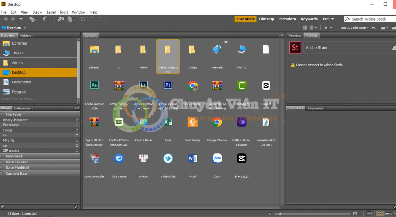Viewport: 396px width, 217px height.
Task: Click the Adobe Stock St icon
Action: (x=295, y=47)
